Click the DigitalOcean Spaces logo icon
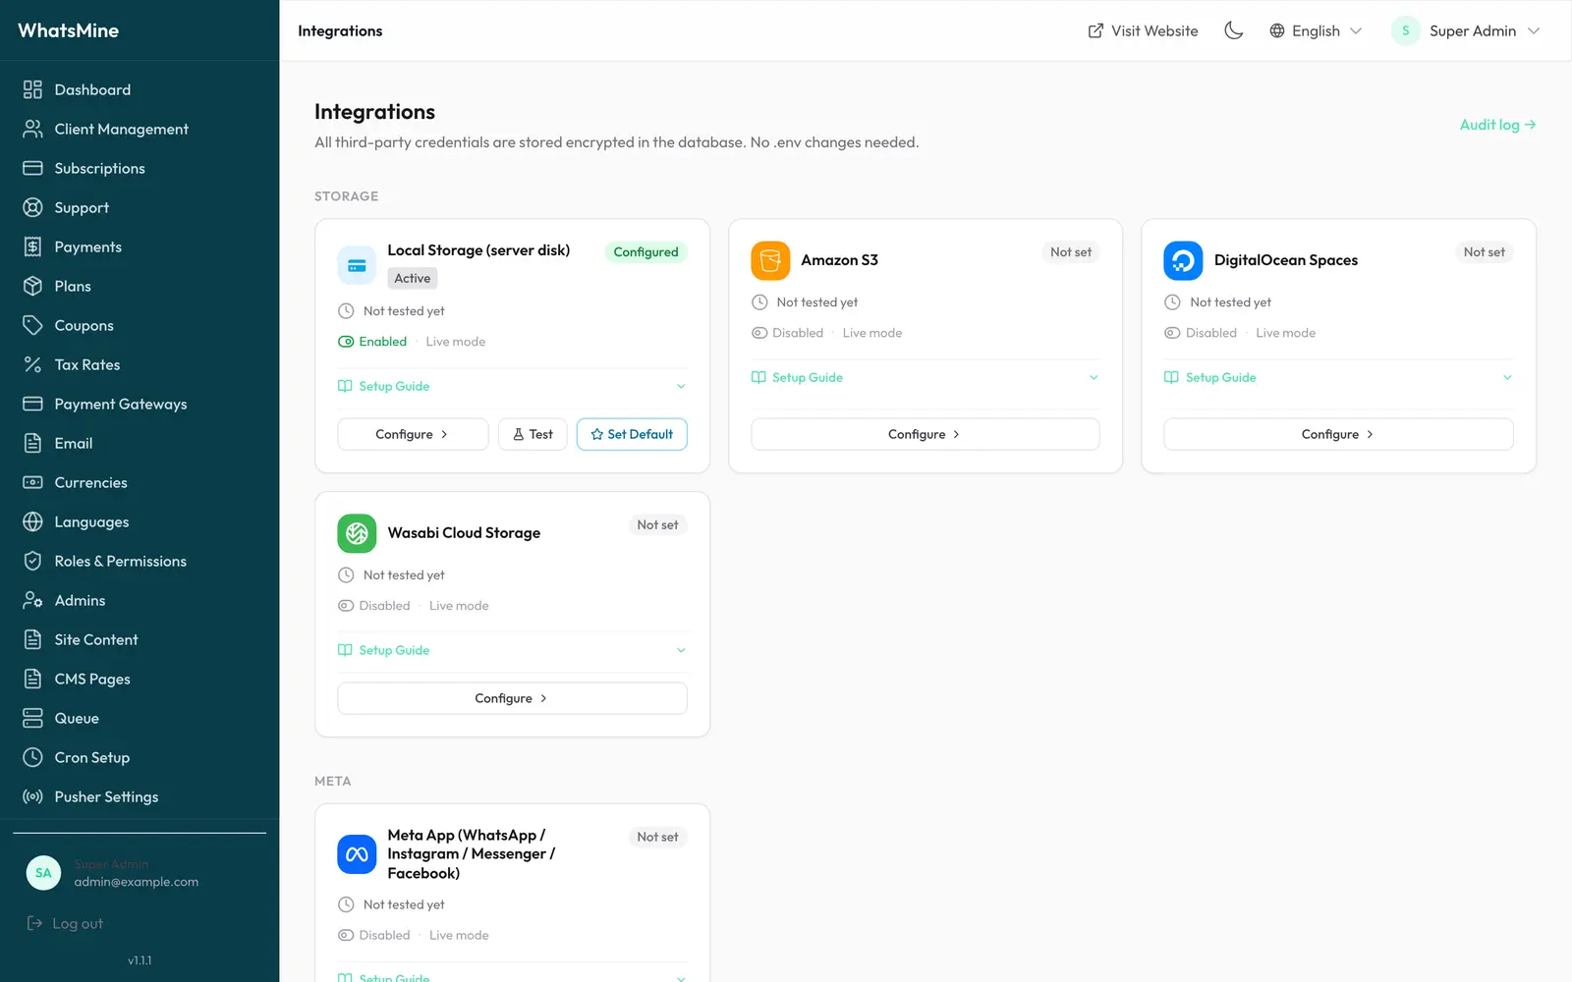 coord(1183,260)
